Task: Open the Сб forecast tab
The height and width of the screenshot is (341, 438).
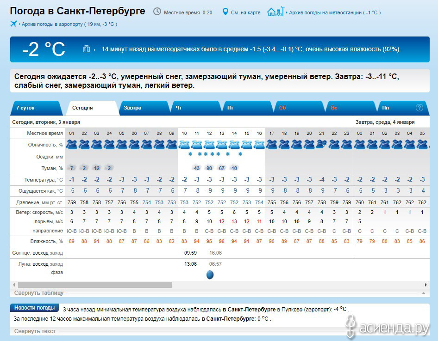Action: [x=299, y=108]
